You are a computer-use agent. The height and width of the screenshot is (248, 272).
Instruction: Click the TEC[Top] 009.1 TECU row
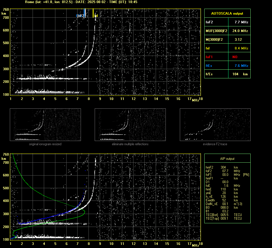pyautogui.click(x=224, y=219)
